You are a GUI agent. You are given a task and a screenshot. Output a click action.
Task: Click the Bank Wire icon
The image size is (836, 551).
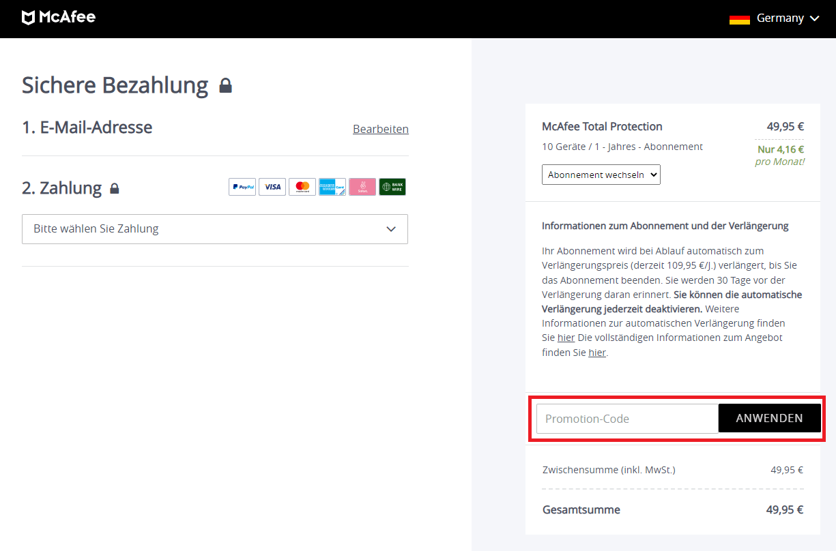pos(392,187)
